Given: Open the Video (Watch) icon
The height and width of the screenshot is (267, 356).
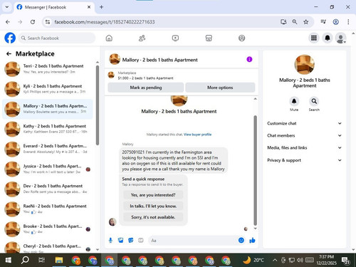Looking at the screenshot, I should 175,38.
